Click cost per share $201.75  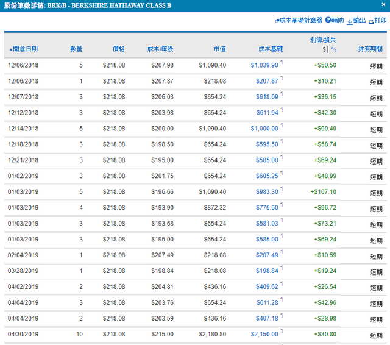(x=163, y=176)
